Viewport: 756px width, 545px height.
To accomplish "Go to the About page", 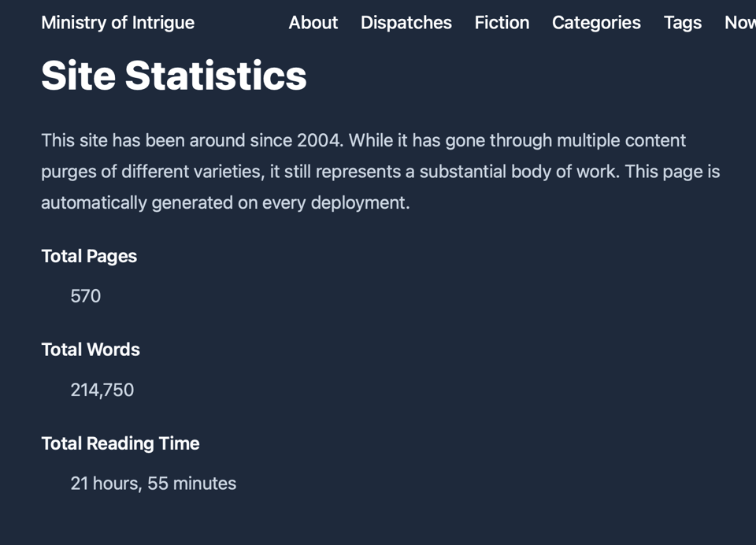I will click(x=313, y=23).
